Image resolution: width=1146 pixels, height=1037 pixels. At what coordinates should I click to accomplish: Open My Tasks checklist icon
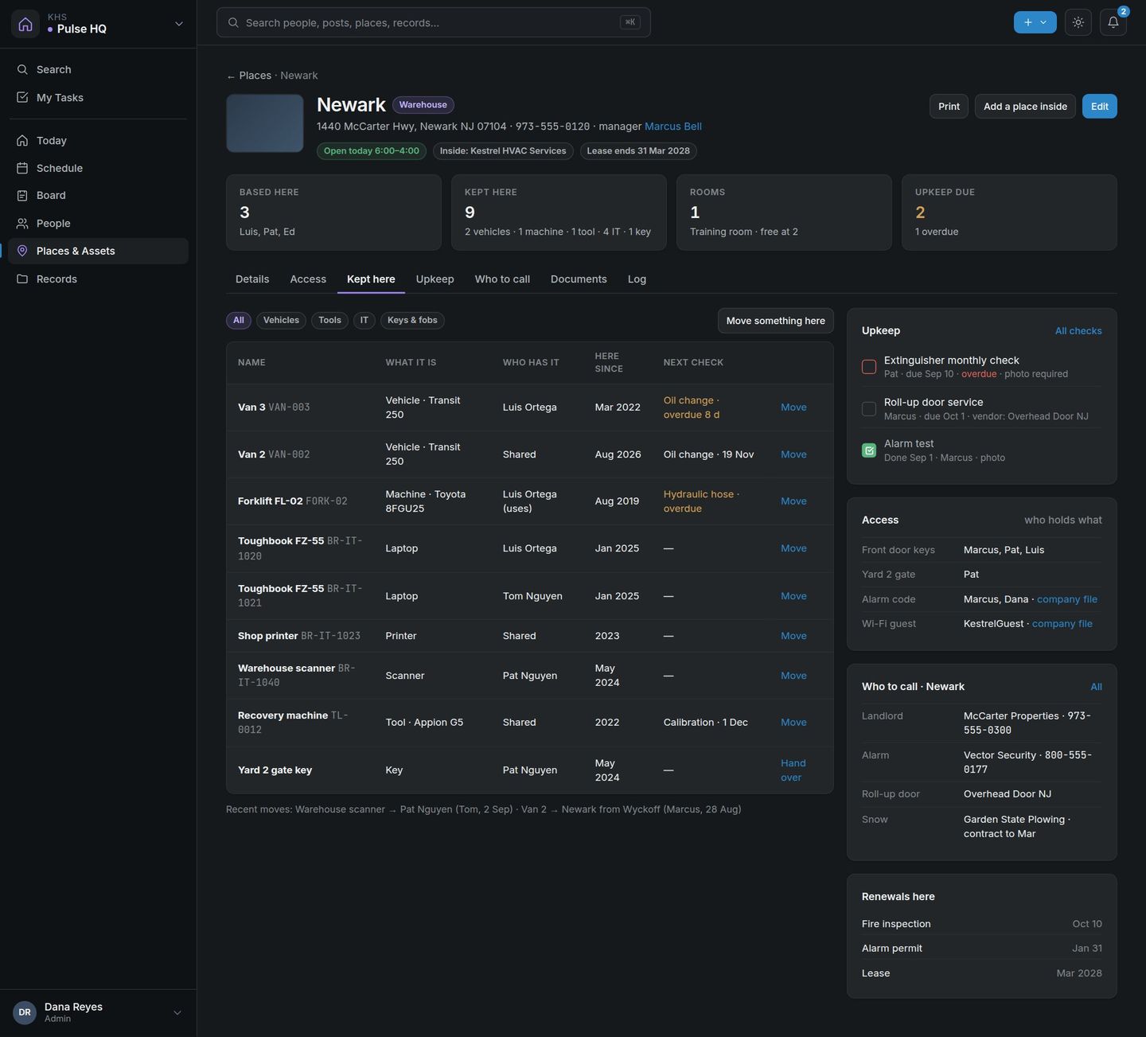click(22, 97)
